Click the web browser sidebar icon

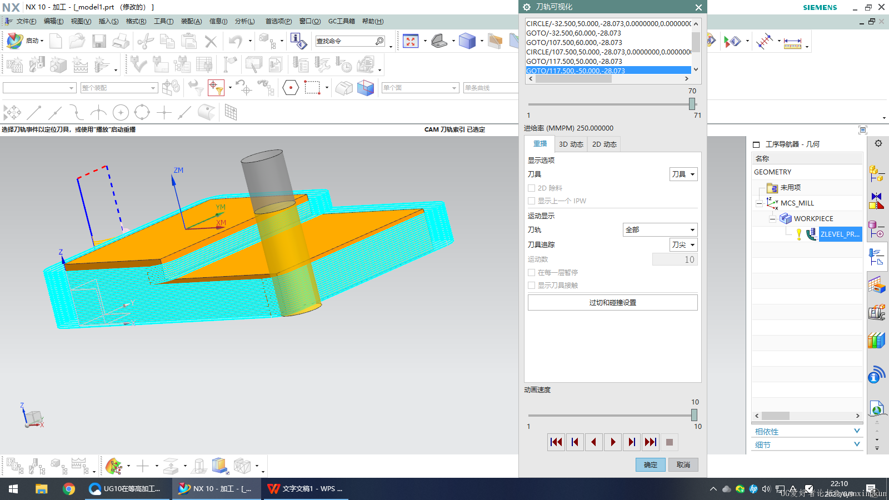[877, 408]
